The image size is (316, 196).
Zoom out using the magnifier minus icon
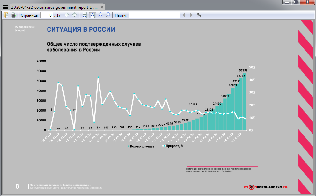pos(100,15)
